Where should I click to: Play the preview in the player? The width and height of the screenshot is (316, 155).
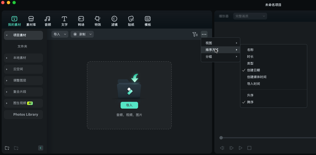click(240, 148)
